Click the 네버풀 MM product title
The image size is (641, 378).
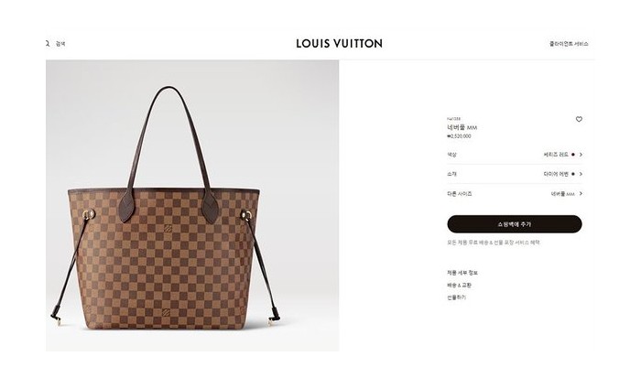pos(462,127)
